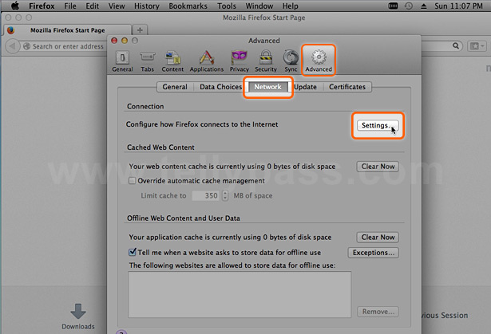This screenshot has width=491, height=334.
Task: Open the History menu
Action: tap(147, 6)
